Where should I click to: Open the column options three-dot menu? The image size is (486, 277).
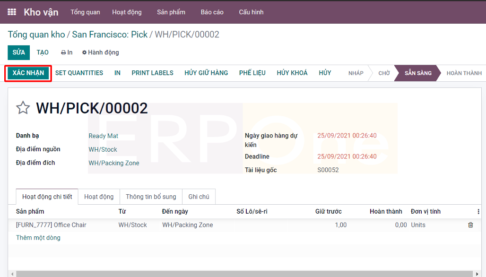tap(478, 212)
